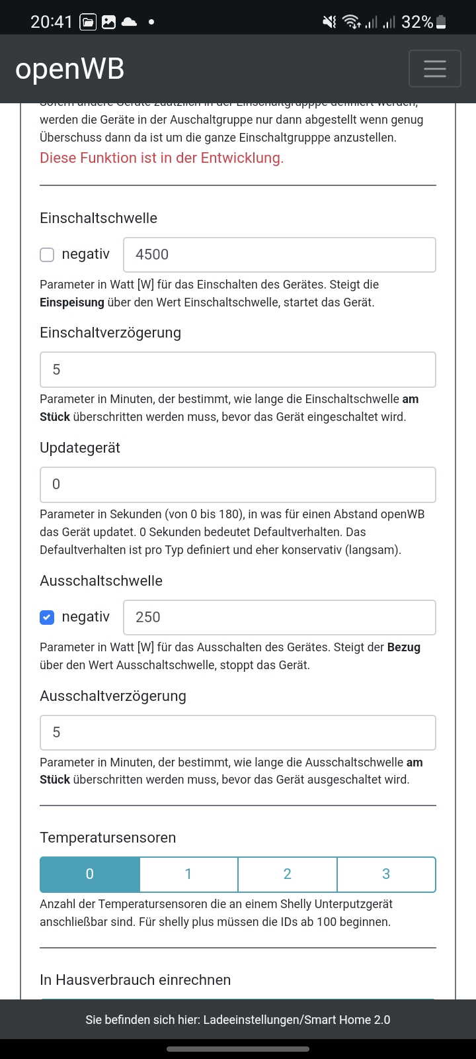476x1059 pixels.
Task: Focus the Ausschaltschwelle field showing 250
Action: coord(279,618)
